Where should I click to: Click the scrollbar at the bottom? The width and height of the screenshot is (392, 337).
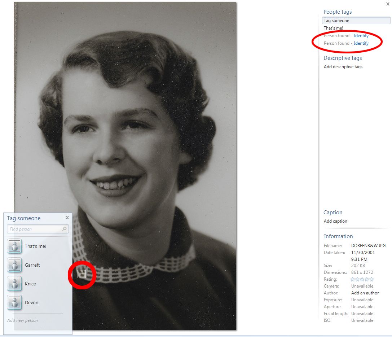[195, 335]
